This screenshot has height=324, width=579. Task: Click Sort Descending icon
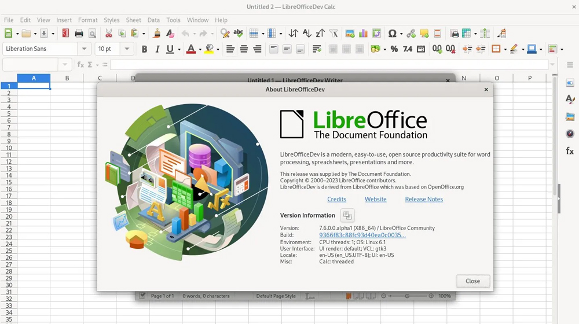pos(320,34)
